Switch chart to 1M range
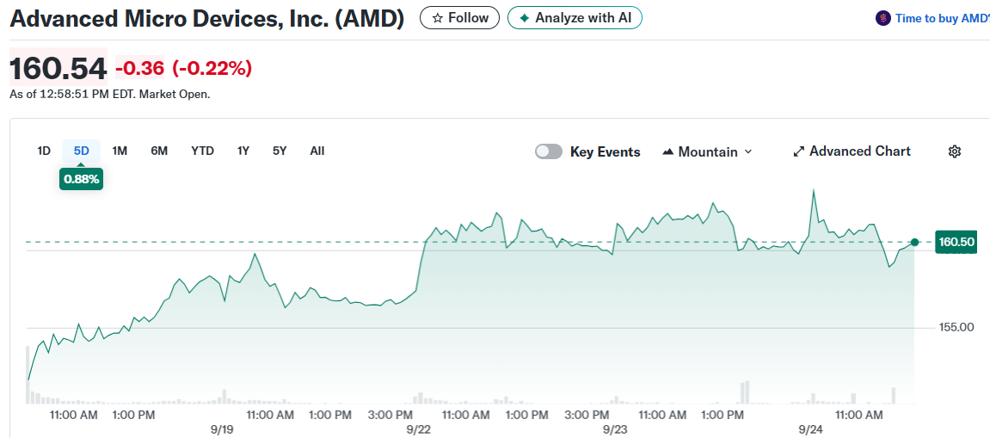The height and width of the screenshot is (438, 990). (120, 151)
